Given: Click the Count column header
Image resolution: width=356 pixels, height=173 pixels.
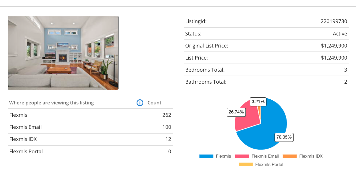Looking at the screenshot, I should [154, 103].
